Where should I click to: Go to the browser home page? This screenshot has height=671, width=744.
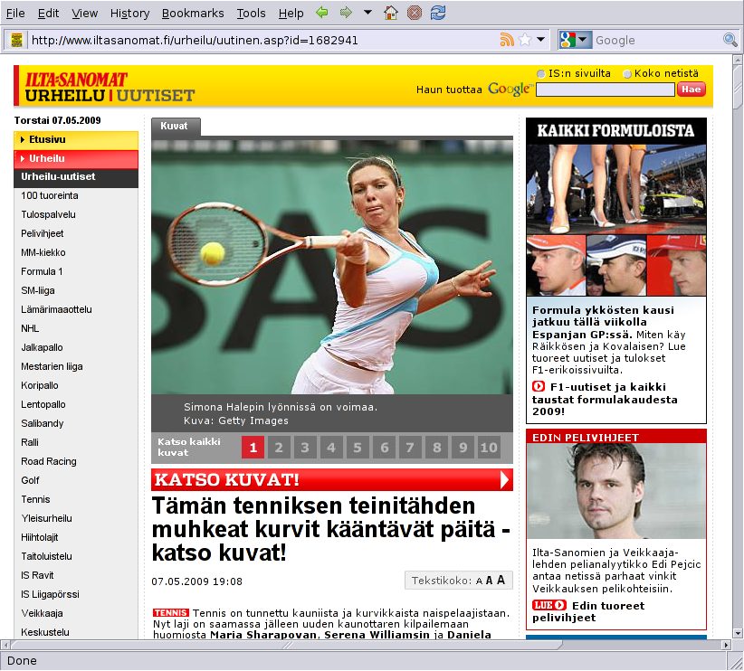click(x=390, y=13)
